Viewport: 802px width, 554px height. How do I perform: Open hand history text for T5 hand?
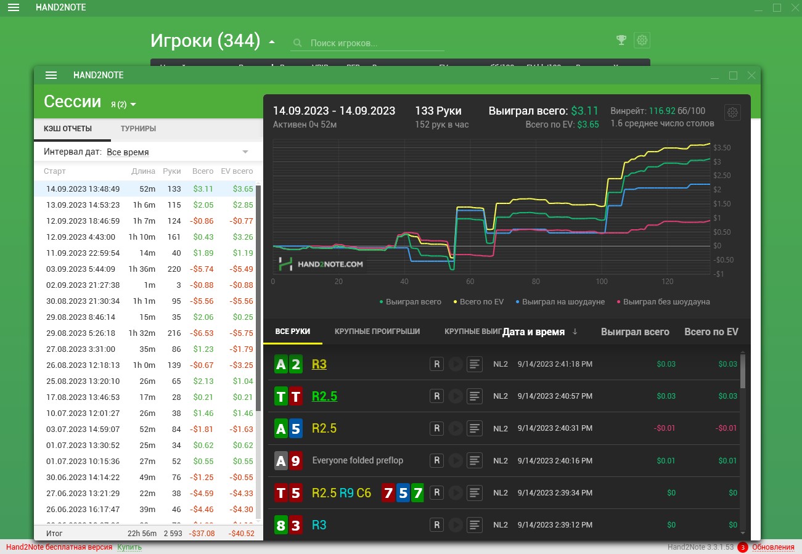click(474, 492)
